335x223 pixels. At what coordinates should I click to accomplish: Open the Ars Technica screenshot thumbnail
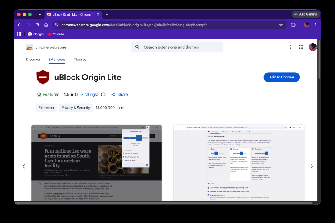pos(97,163)
